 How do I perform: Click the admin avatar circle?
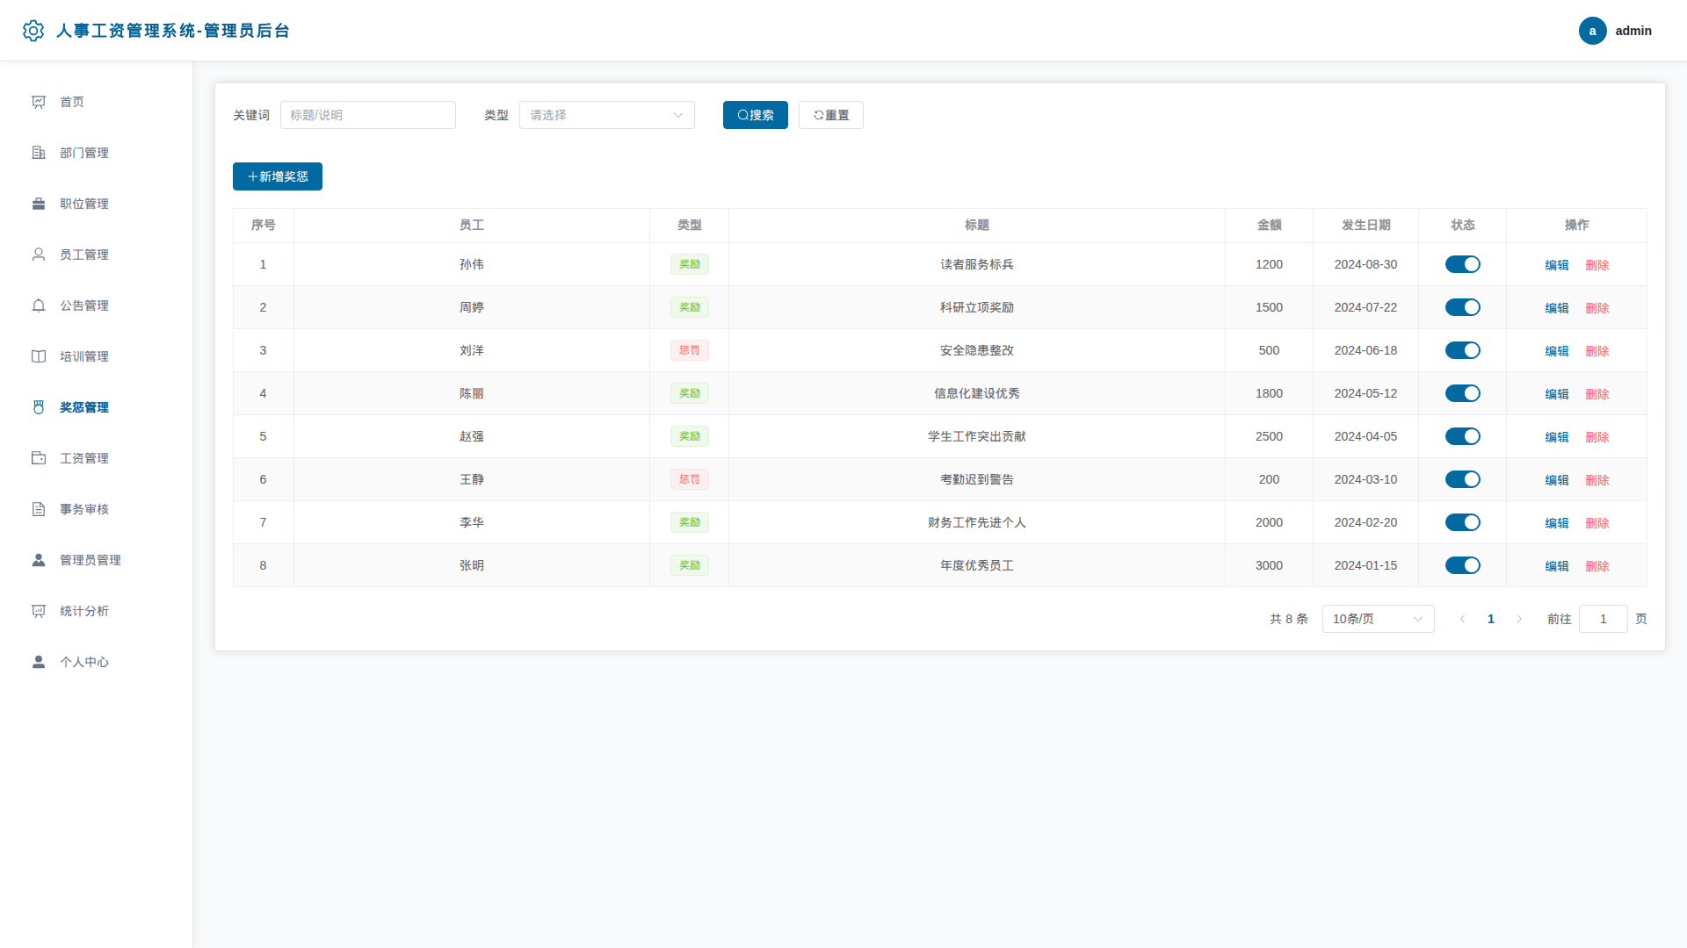[x=1592, y=31]
